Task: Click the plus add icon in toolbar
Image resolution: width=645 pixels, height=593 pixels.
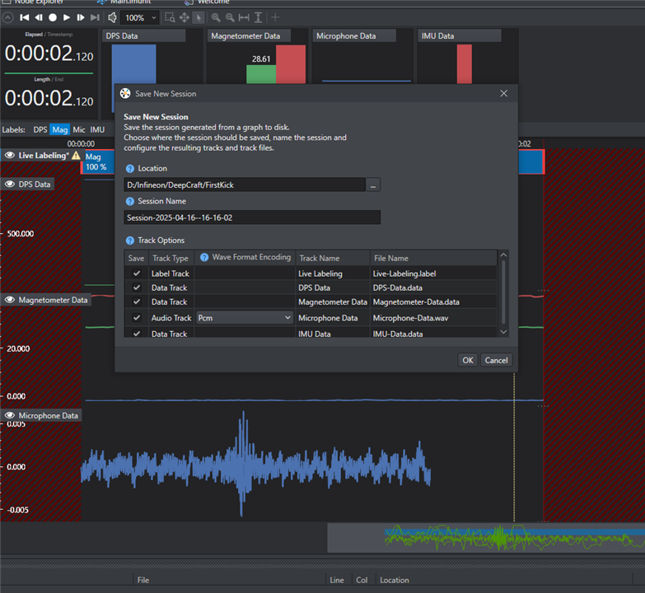Action: point(275,17)
